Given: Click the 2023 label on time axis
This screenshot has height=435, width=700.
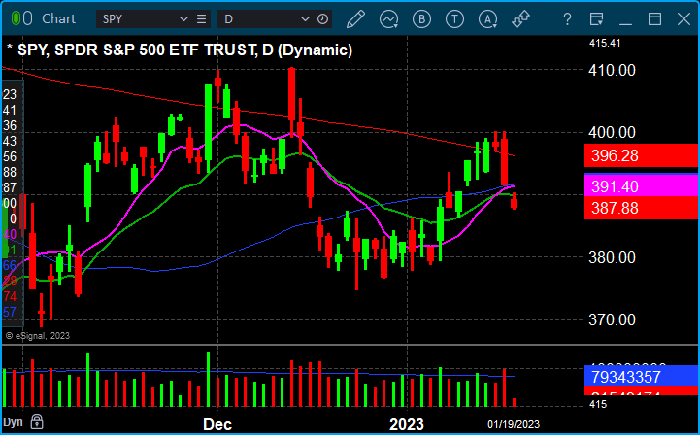Looking at the screenshot, I should pyautogui.click(x=407, y=424).
